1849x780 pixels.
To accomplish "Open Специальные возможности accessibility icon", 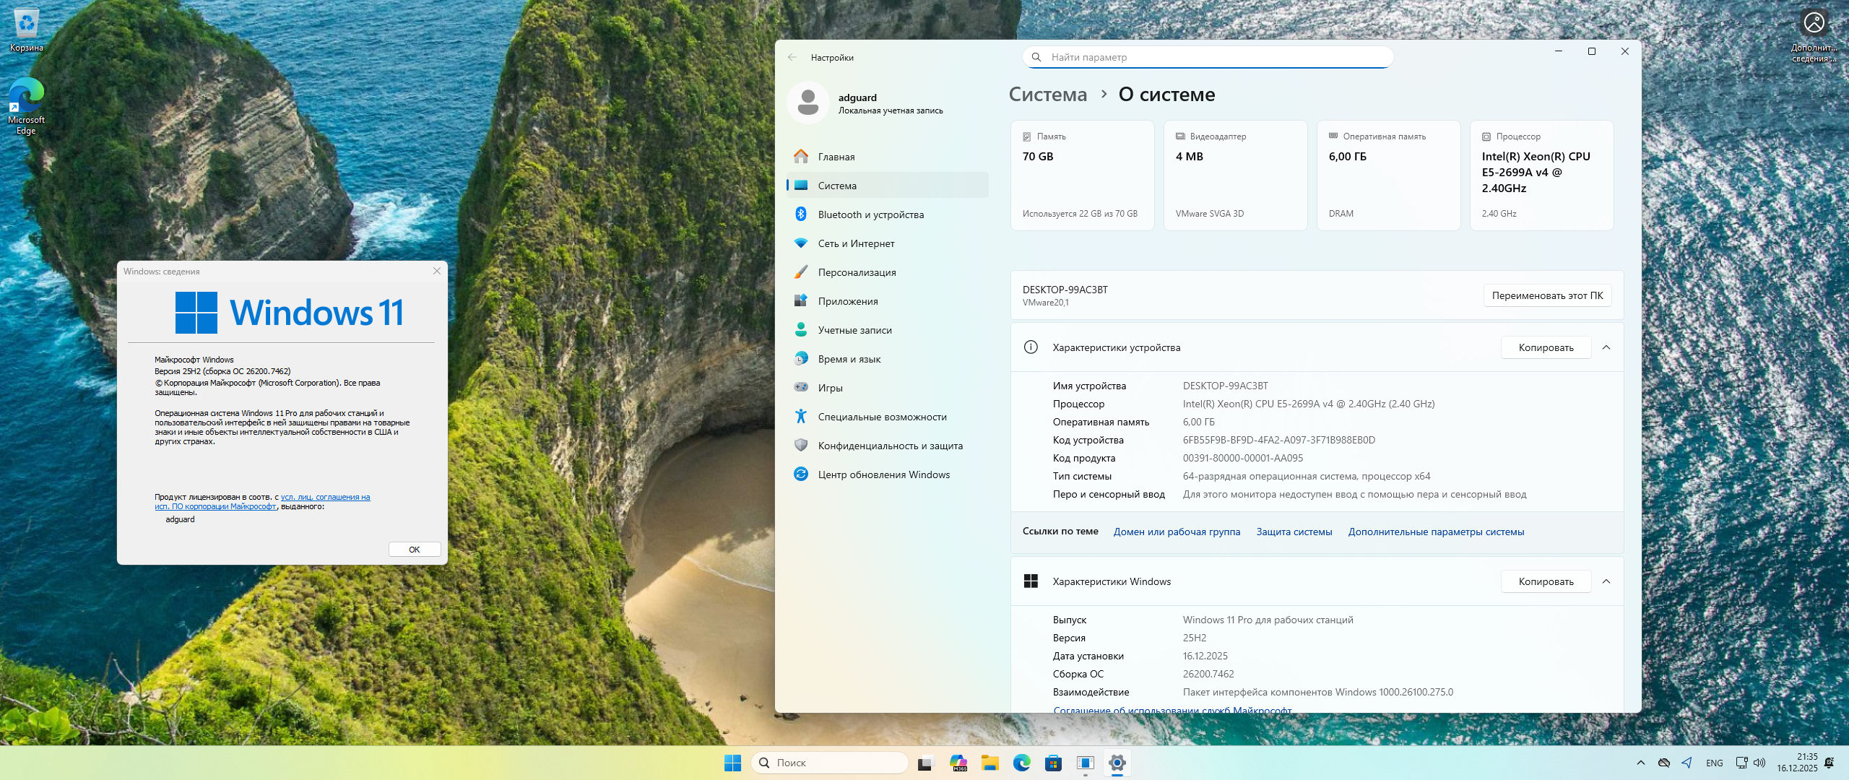I will 801,417.
